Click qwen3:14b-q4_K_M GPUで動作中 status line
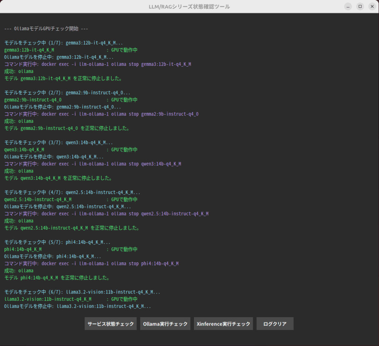This screenshot has height=346, width=379. tap(71, 150)
